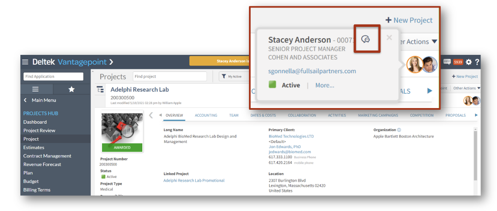Open the Jon Edwards, PhD contact link

[x=285, y=147]
